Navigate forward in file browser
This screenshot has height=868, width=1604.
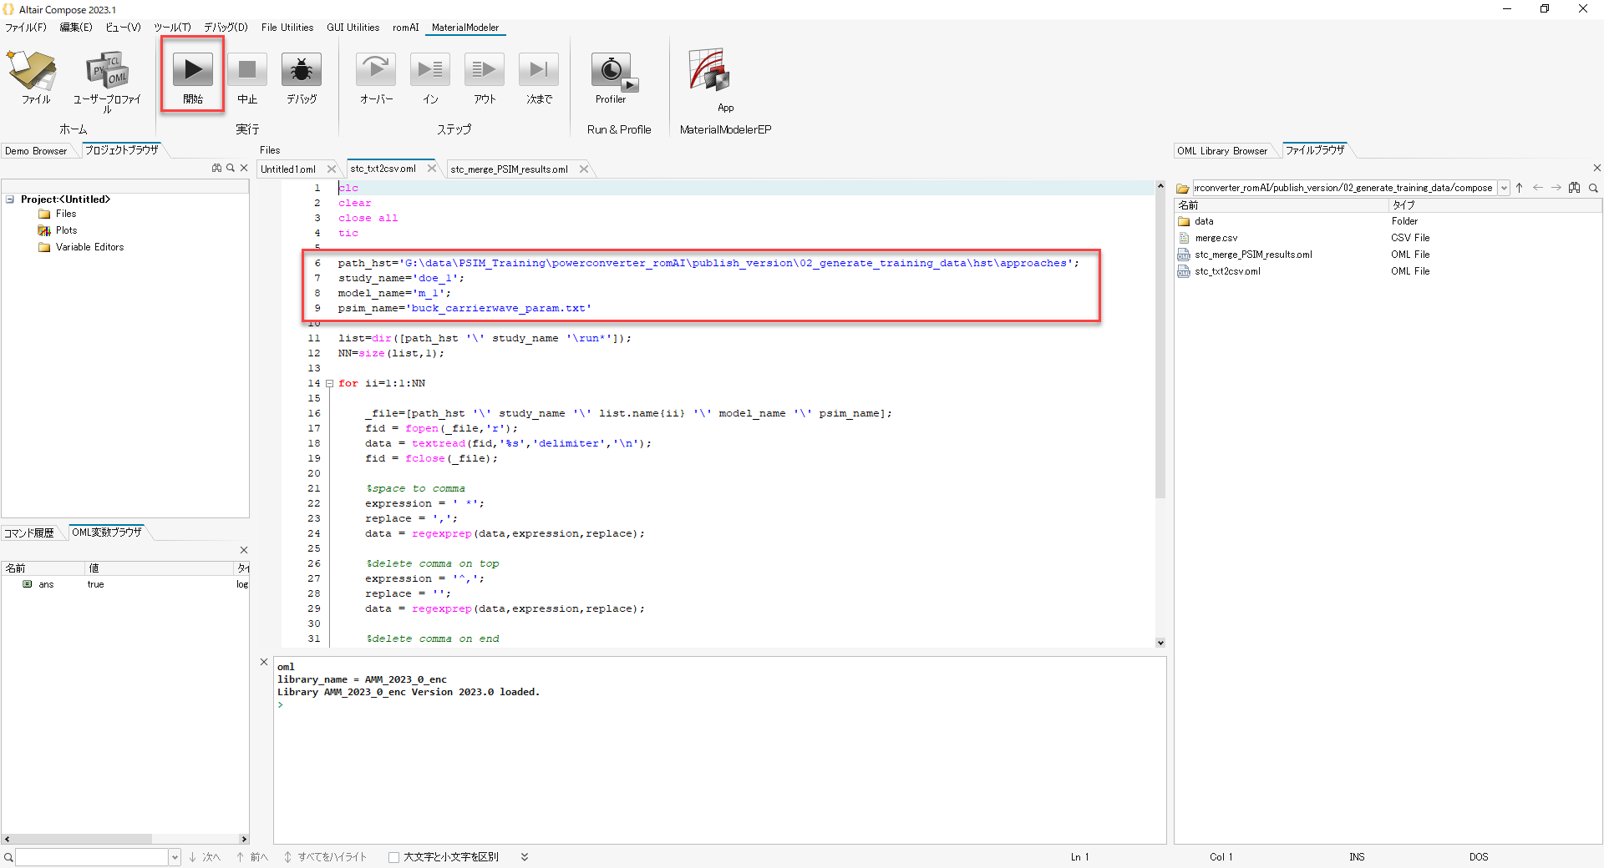coord(1556,188)
